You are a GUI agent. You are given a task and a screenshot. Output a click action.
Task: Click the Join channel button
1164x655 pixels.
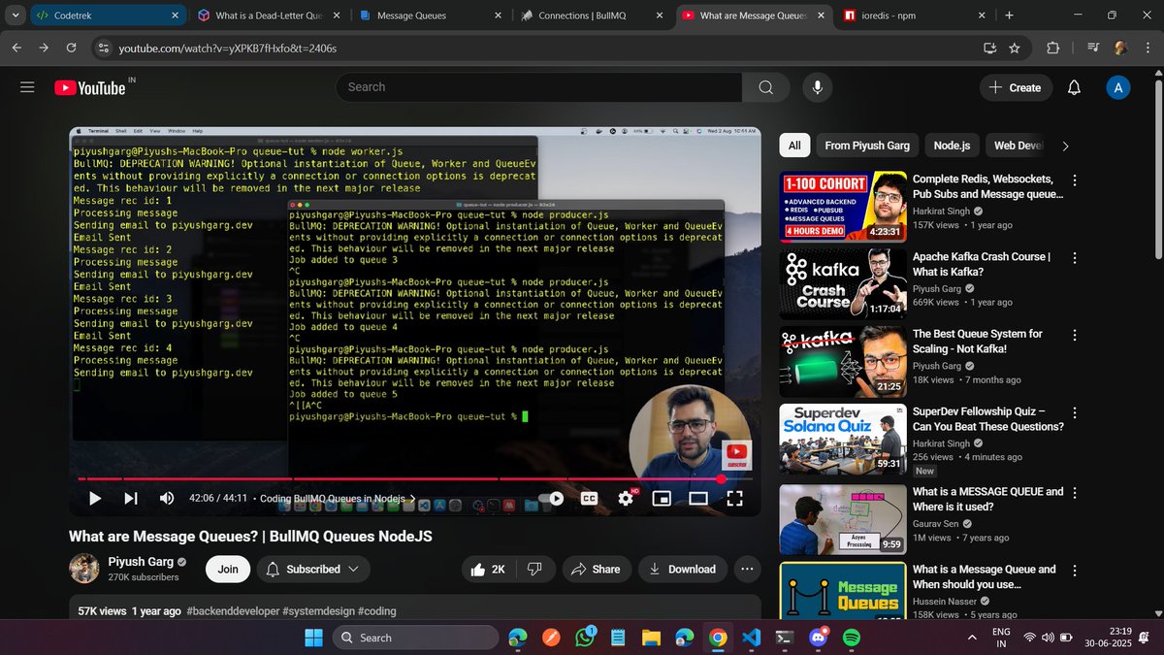[228, 569]
